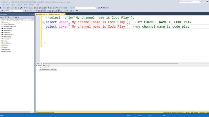
Task: Select the result cell 'my channel name is code play'
Action: coord(48,70)
